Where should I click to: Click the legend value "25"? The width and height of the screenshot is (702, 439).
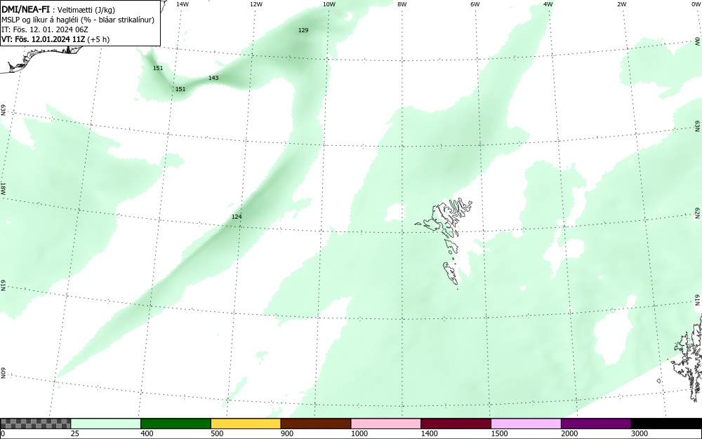pyautogui.click(x=75, y=433)
